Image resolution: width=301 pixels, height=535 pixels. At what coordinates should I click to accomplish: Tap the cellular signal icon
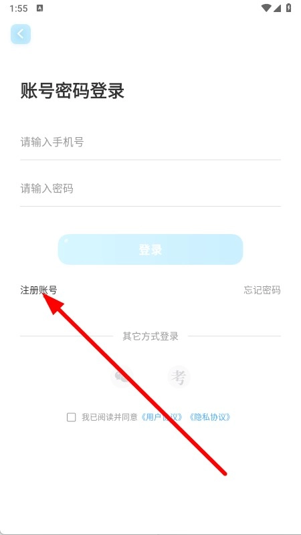click(277, 8)
